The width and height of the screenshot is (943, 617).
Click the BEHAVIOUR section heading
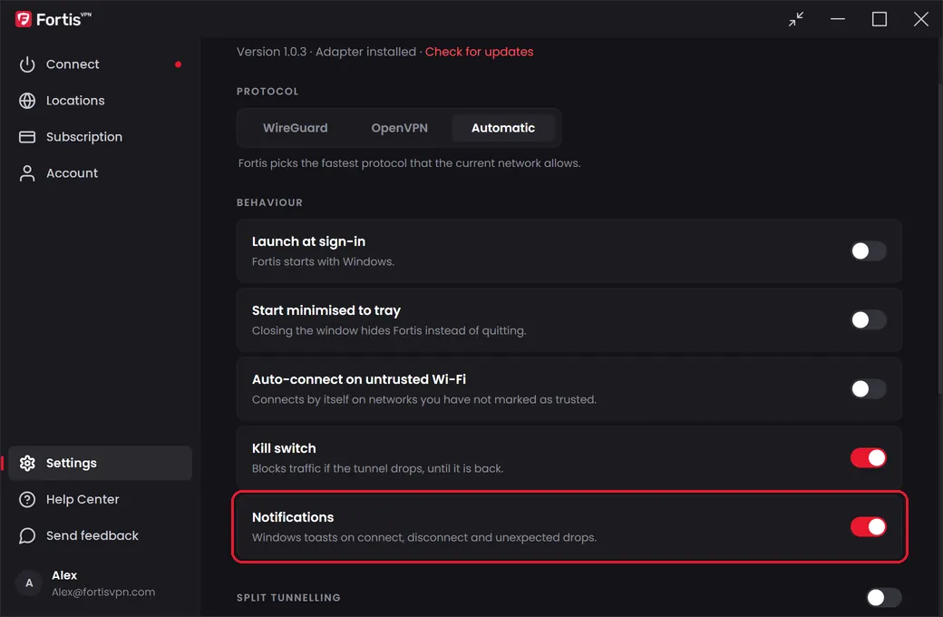(x=269, y=203)
